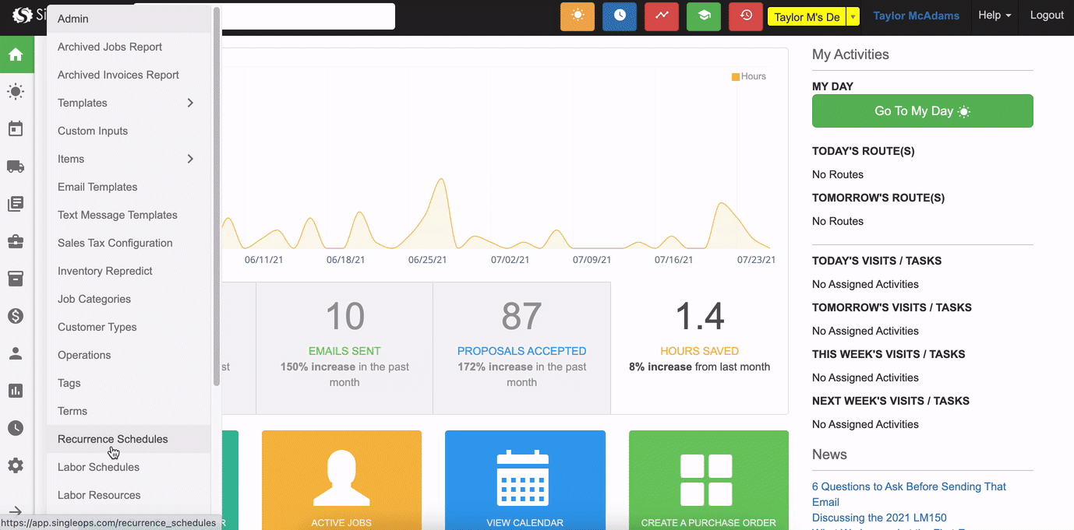Click the green graduation cap button
1074x530 pixels.
704,16
